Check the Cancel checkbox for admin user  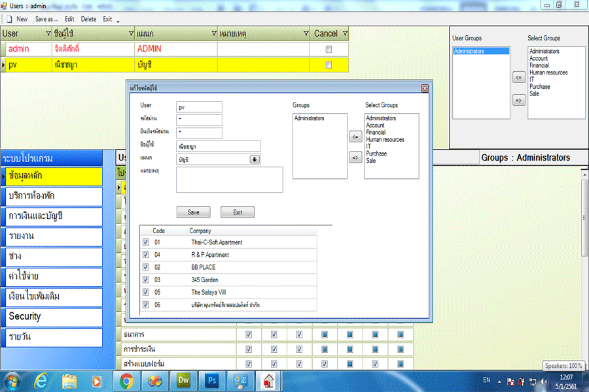pyautogui.click(x=329, y=49)
